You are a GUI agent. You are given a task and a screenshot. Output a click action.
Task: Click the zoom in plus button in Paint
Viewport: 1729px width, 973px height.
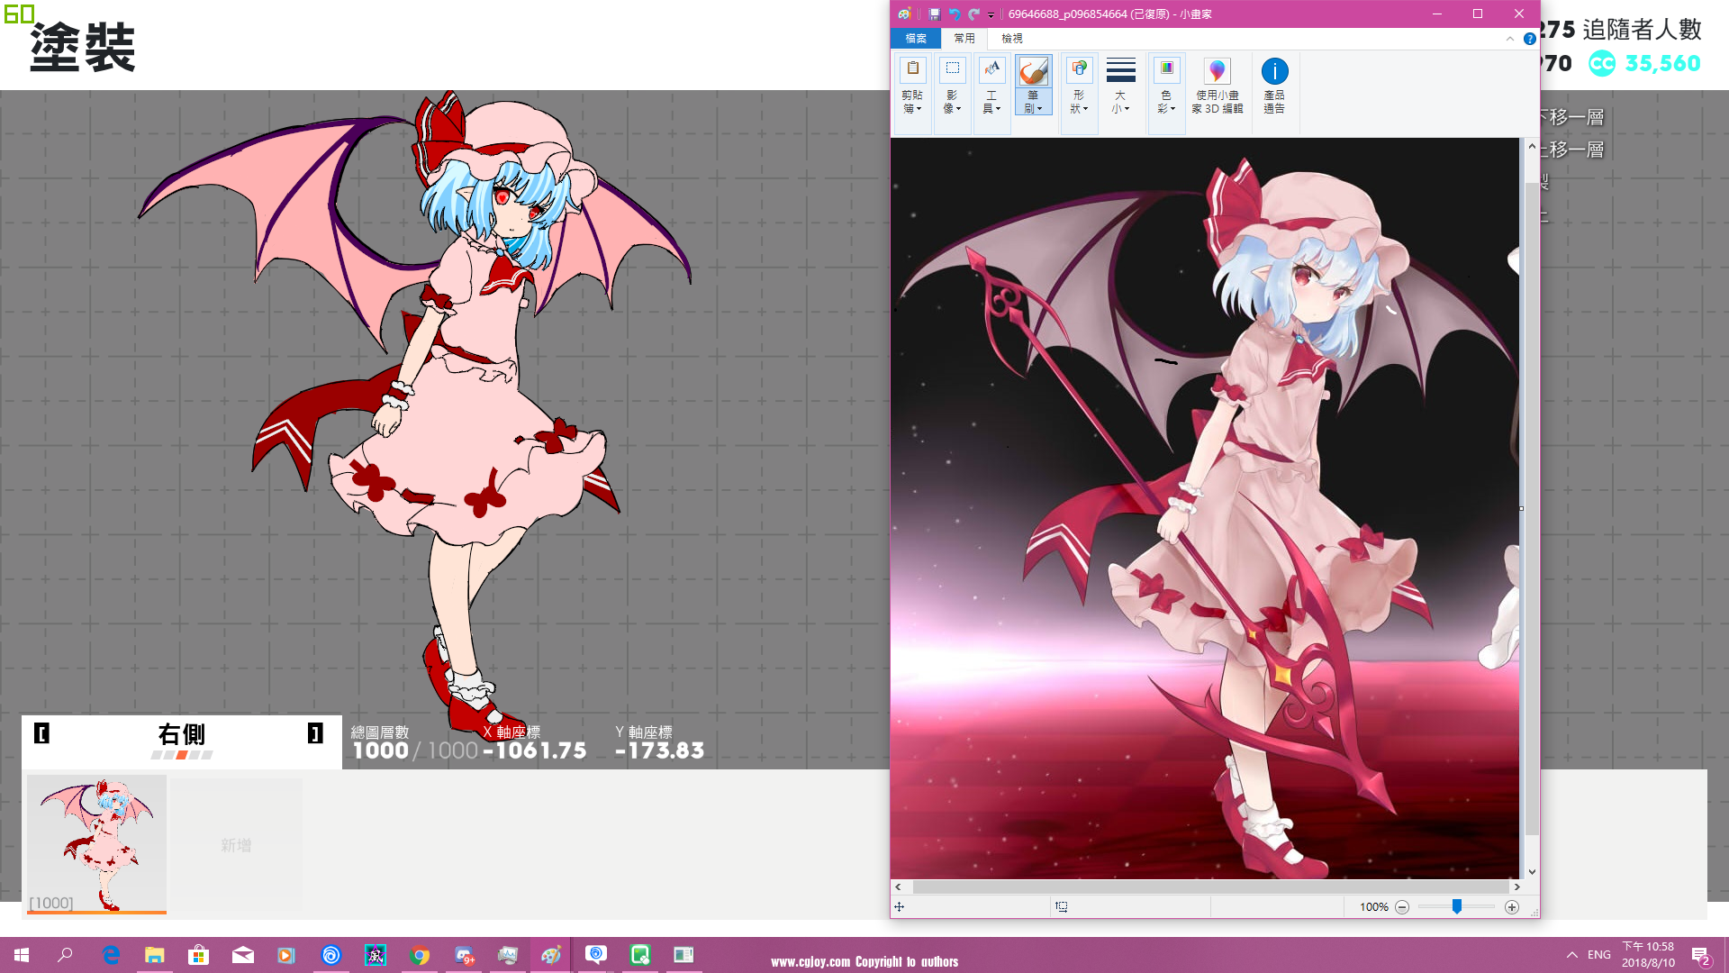(1512, 907)
